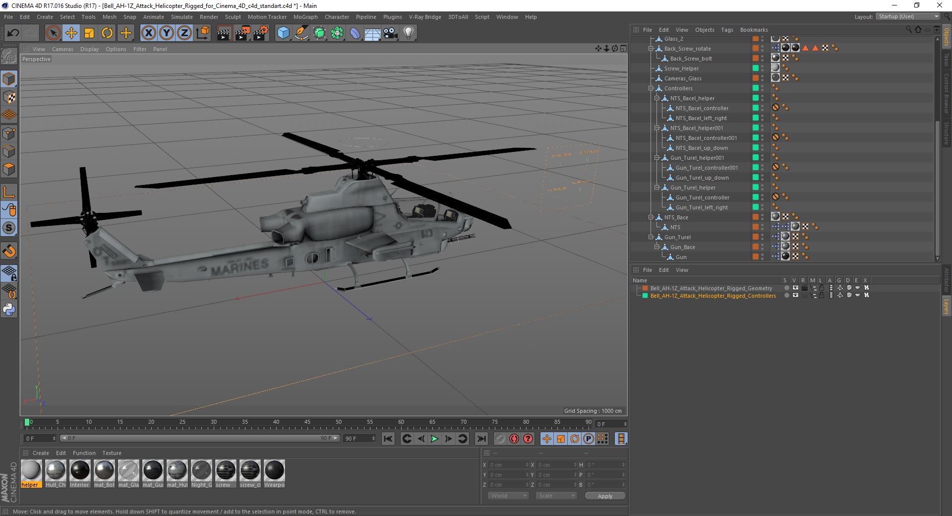Go to end of animation
The height and width of the screenshot is (516, 952).
pyautogui.click(x=481, y=439)
